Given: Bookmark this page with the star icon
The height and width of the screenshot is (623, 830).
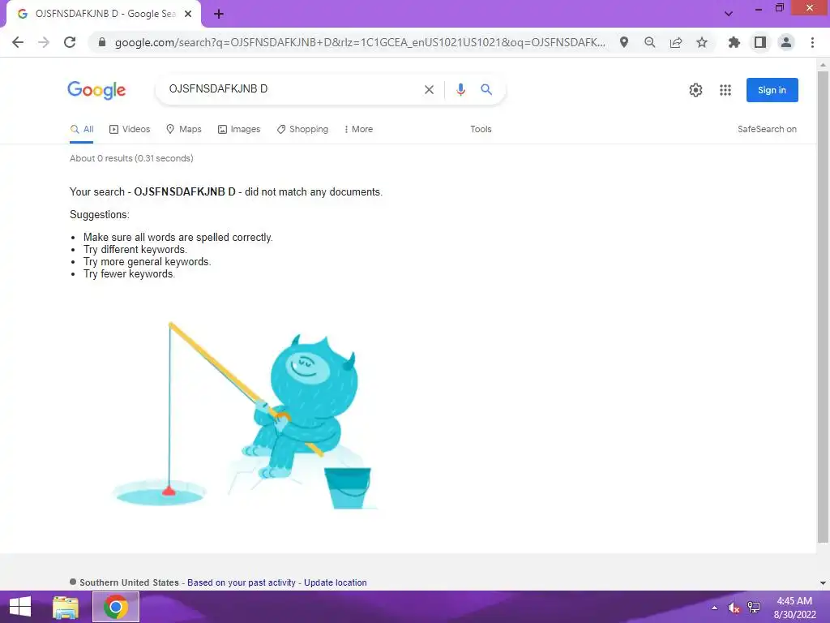Looking at the screenshot, I should pyautogui.click(x=702, y=42).
